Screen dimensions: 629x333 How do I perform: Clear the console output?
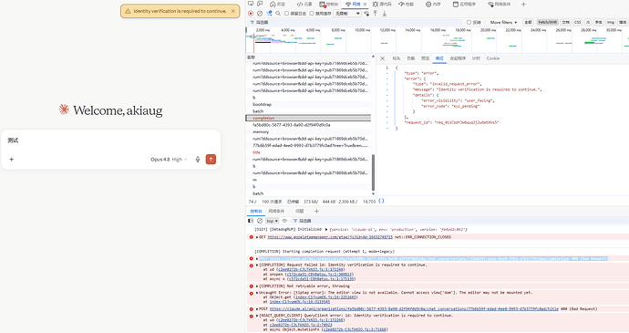pyautogui.click(x=260, y=221)
